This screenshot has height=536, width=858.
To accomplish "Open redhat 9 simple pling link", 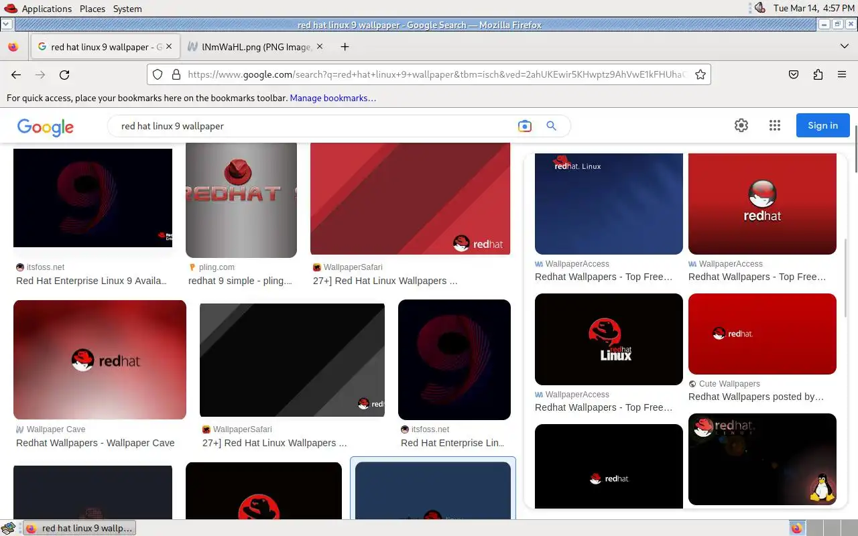I will click(240, 281).
